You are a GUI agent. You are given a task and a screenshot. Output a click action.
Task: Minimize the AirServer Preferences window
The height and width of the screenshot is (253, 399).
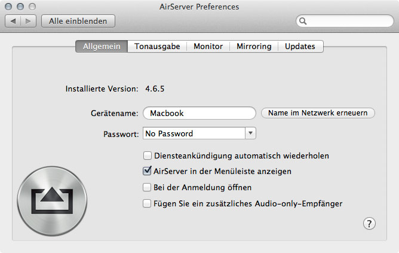tap(20, 7)
